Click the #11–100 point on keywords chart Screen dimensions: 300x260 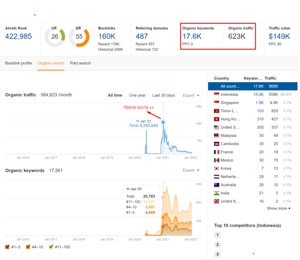[x=163, y=197]
